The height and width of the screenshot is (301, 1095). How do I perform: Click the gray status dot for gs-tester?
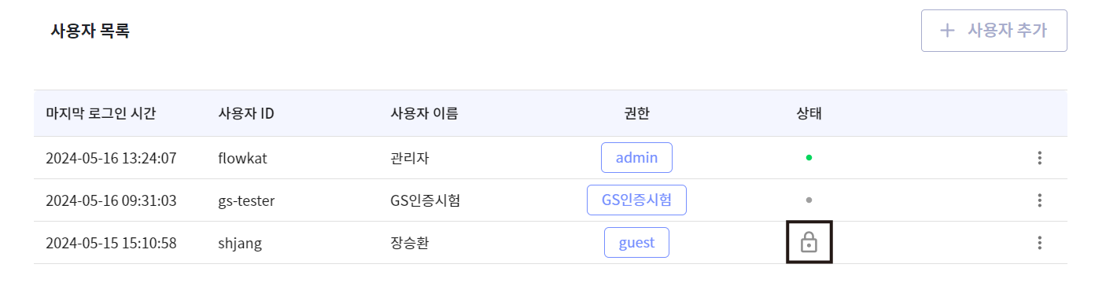(809, 200)
